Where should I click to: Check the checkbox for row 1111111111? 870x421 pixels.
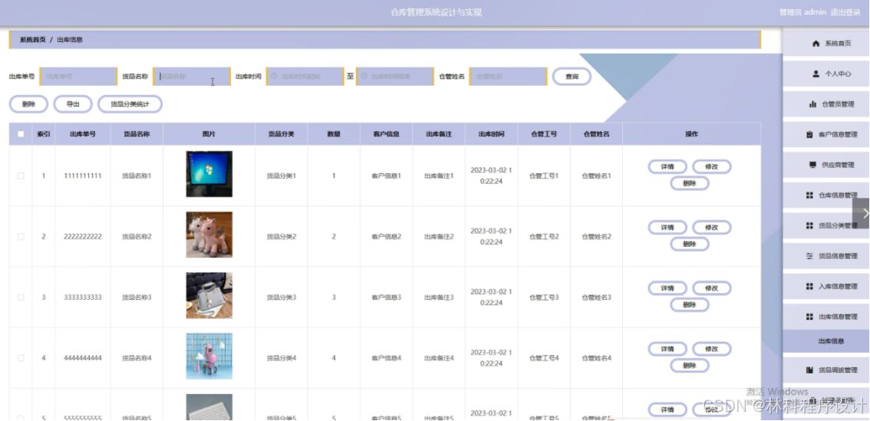pyautogui.click(x=21, y=176)
